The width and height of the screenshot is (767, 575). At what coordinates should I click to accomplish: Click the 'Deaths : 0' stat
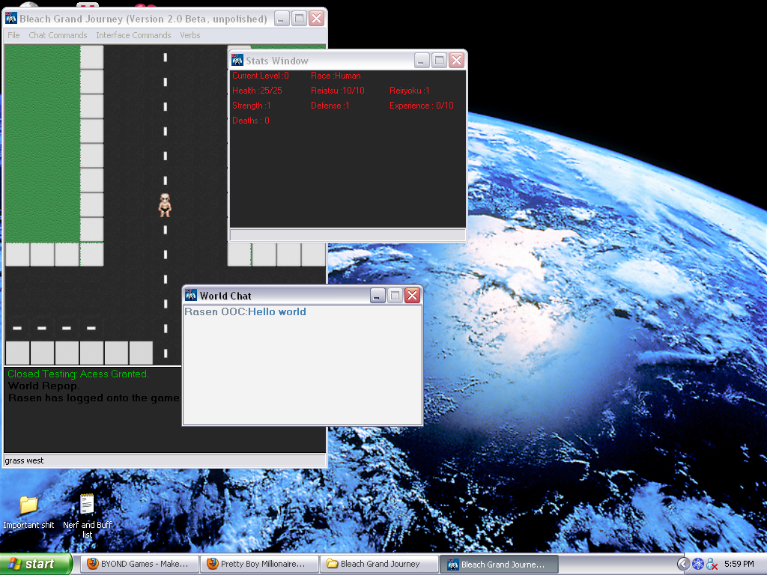[x=250, y=121]
